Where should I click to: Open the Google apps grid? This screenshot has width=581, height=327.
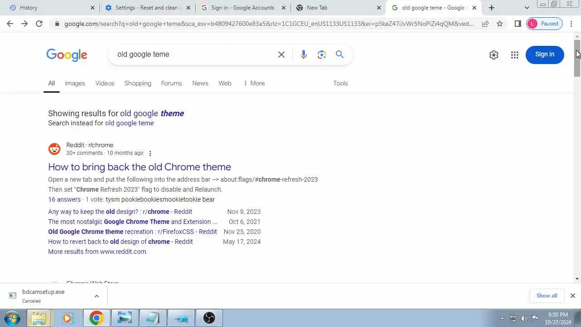click(x=514, y=54)
